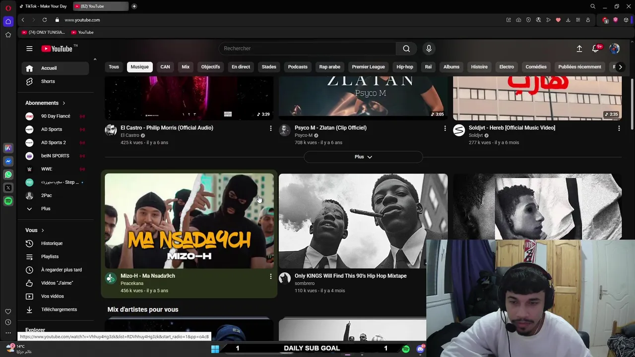Screen dimensions: 635x357
Task: Click the Opera menu logo
Action: pyautogui.click(x=8, y=8)
